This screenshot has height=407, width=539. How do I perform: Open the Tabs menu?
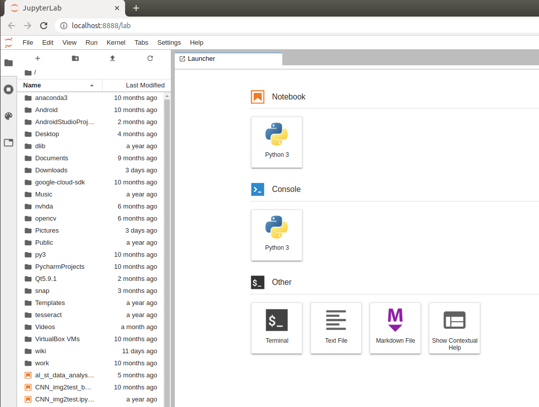pyautogui.click(x=141, y=43)
